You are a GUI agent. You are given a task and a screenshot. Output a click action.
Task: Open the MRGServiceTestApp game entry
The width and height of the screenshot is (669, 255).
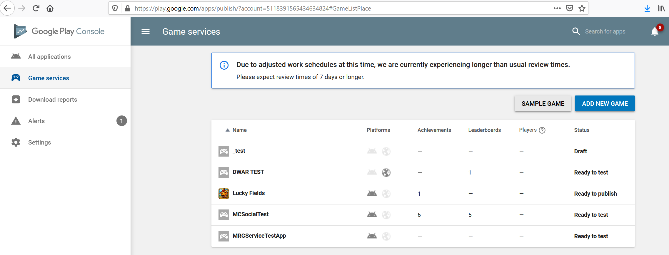tap(259, 236)
